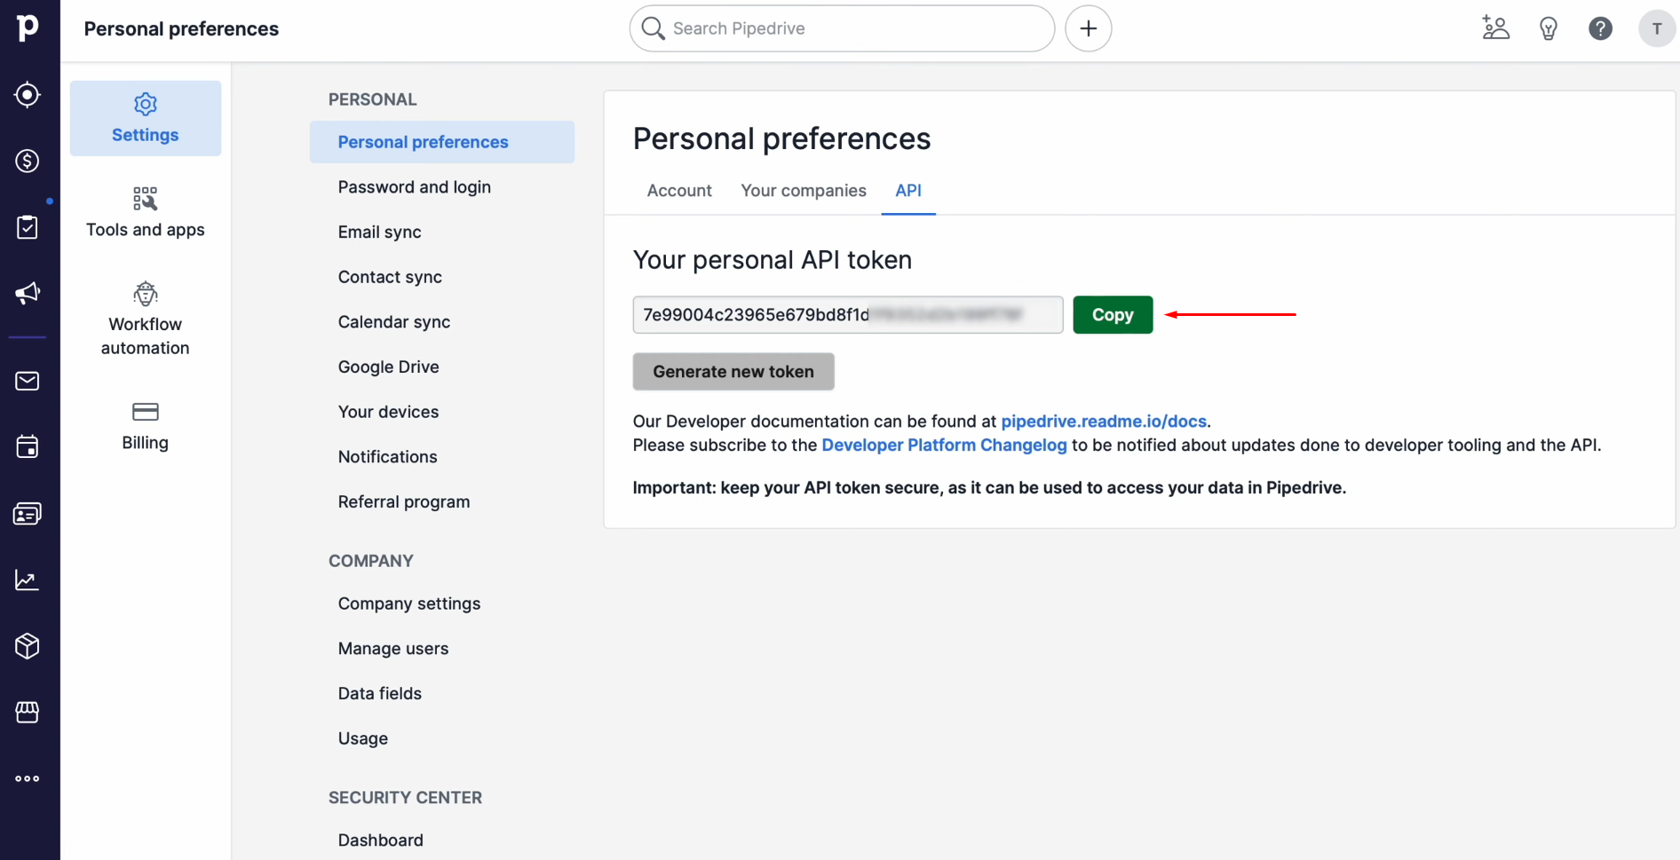This screenshot has width=1680, height=860.
Task: Click the invite users icon
Action: coord(1495,28)
